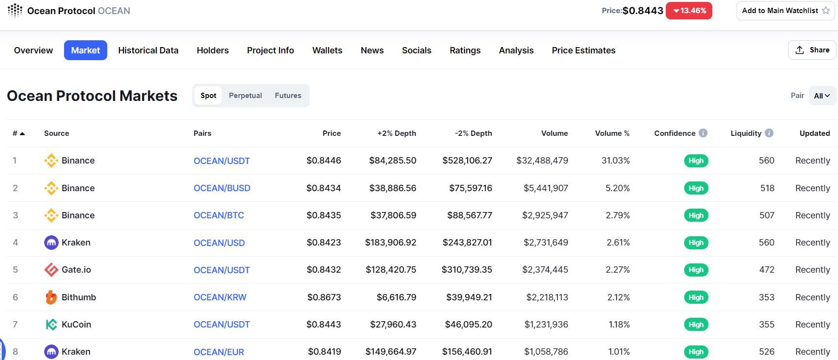
Task: Click the $32,488,479 volume value
Action: point(542,161)
